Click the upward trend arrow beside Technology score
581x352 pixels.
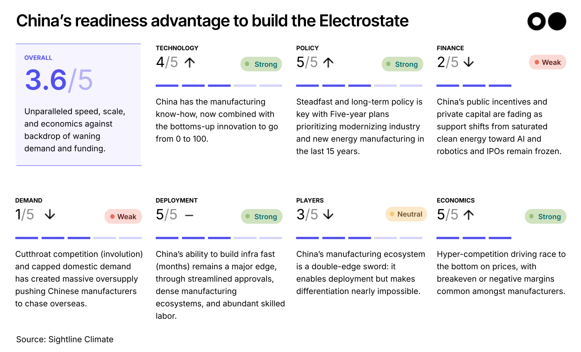coord(189,63)
